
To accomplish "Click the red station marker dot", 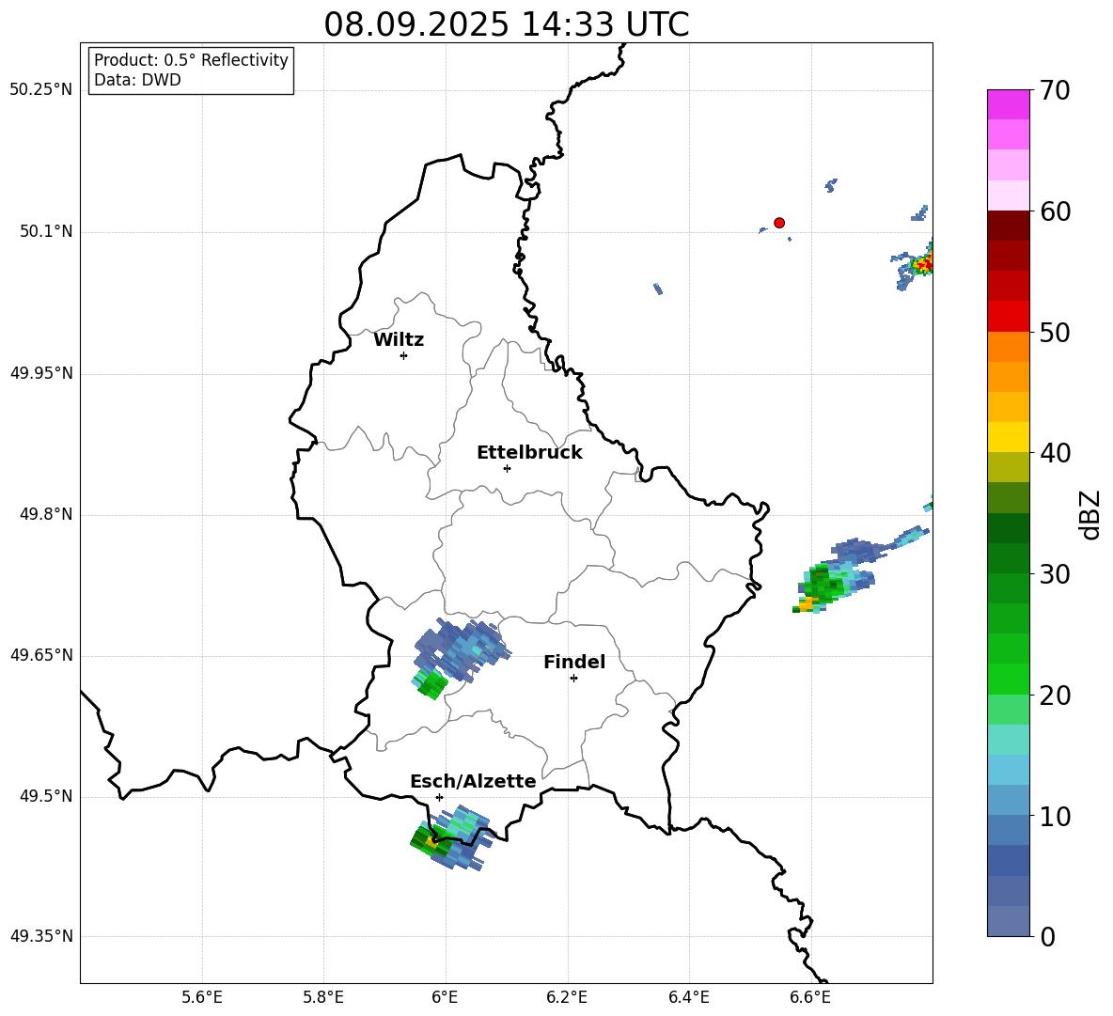I will tap(778, 223).
